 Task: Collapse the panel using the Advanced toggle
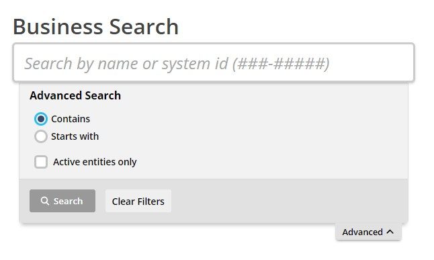(x=368, y=232)
